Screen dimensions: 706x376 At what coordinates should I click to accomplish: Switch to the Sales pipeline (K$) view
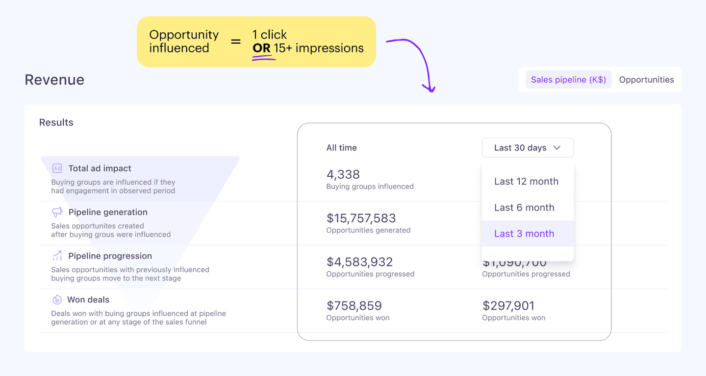click(568, 80)
